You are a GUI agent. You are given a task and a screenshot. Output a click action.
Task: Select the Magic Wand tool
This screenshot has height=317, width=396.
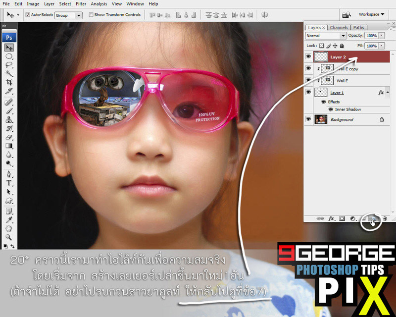tap(9, 73)
